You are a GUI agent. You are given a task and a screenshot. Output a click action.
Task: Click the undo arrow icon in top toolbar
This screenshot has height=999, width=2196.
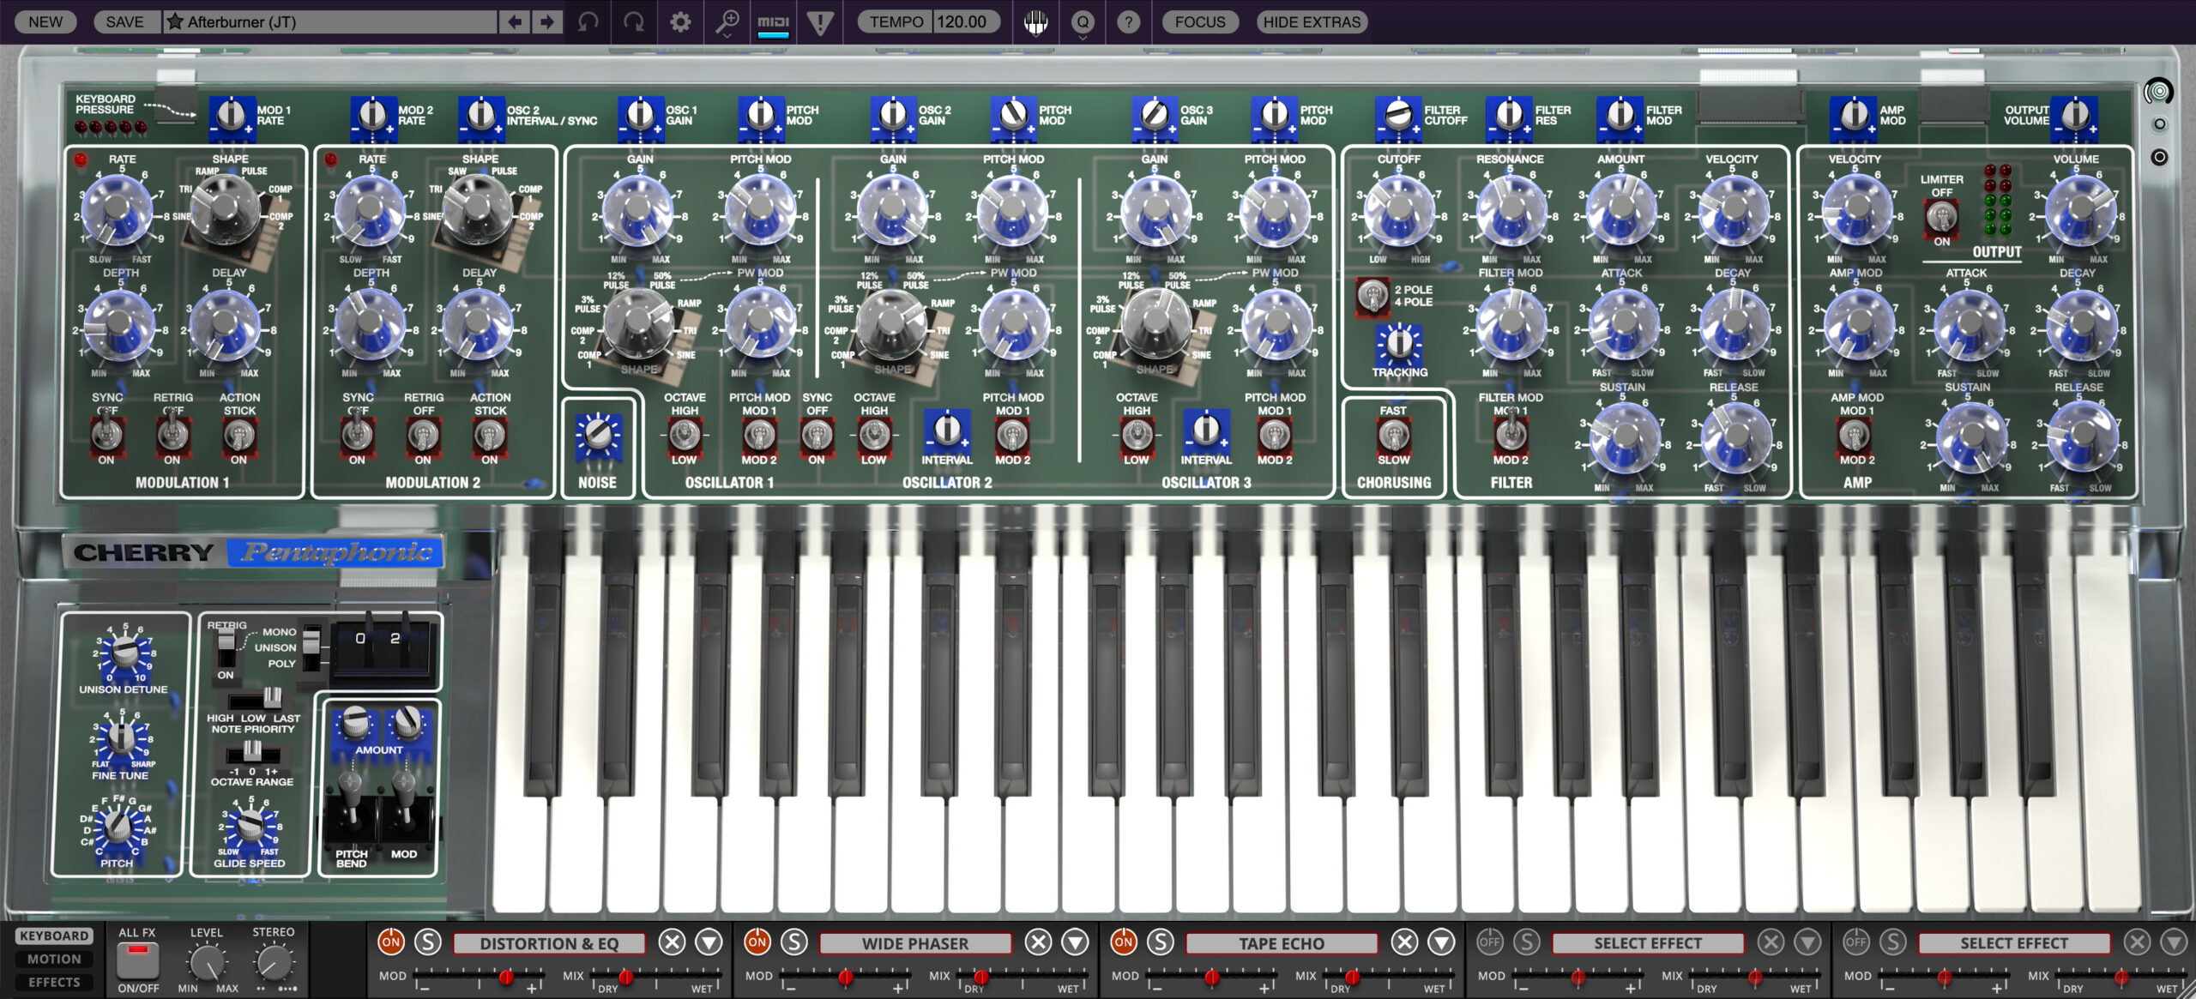point(588,21)
